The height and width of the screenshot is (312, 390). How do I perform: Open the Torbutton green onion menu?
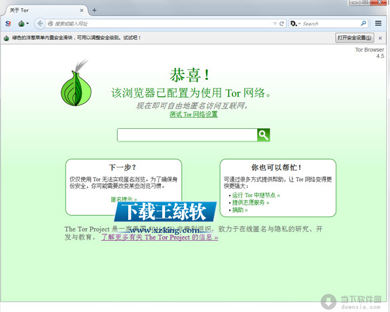[24, 24]
